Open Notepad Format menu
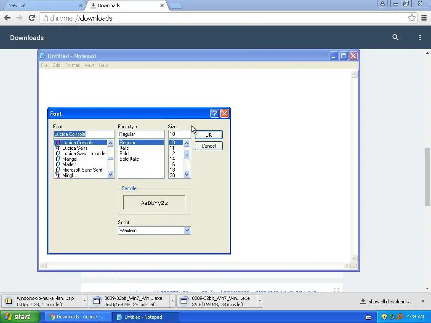Viewport: 431px width, 323px height. point(72,65)
